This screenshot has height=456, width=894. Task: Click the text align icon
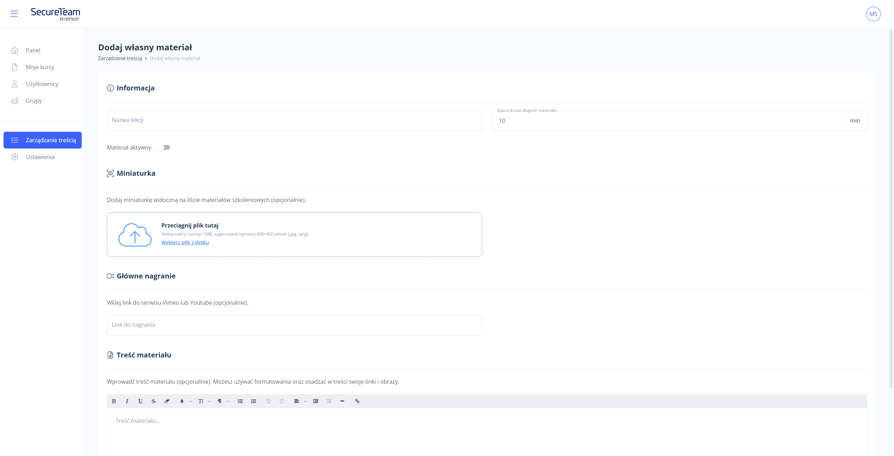click(x=296, y=401)
